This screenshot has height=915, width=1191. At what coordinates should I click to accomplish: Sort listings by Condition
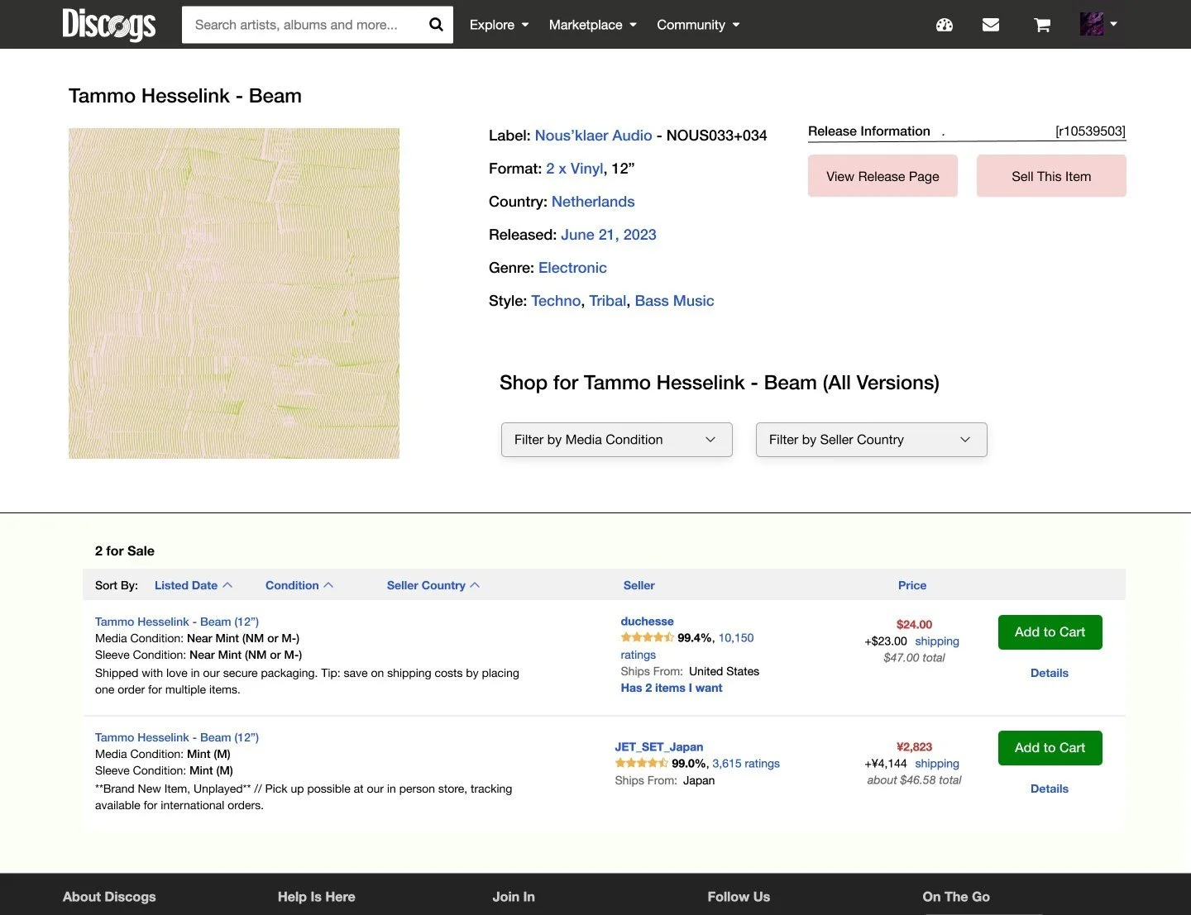coord(299,585)
